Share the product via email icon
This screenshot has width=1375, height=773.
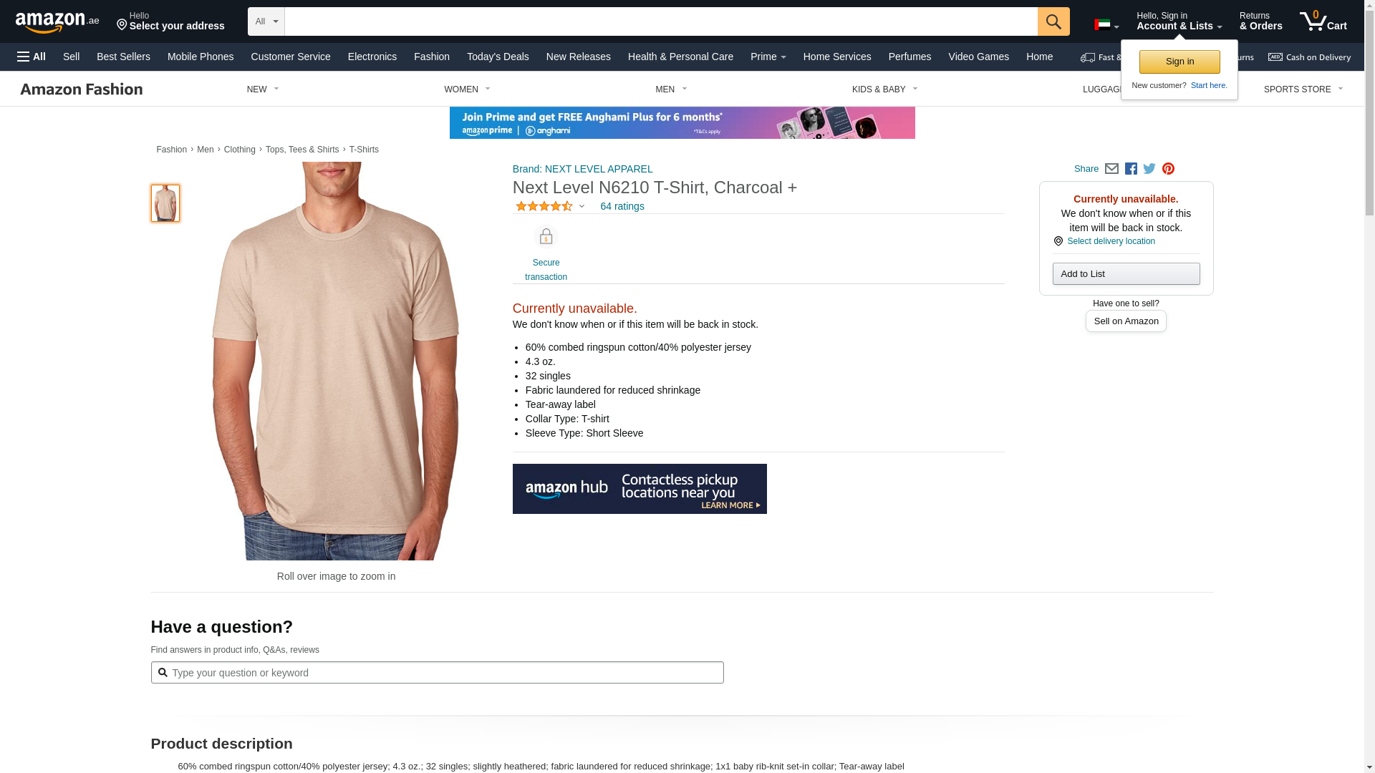coord(1111,169)
